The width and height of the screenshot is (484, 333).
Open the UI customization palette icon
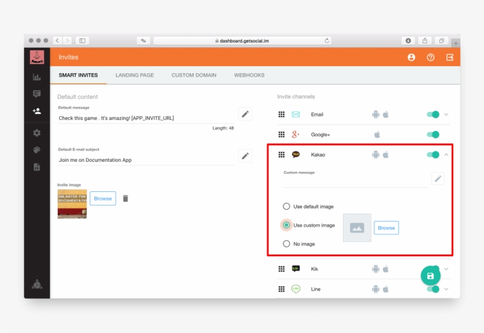[37, 150]
